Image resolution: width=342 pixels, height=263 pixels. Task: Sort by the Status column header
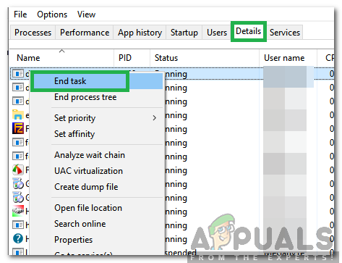point(205,58)
